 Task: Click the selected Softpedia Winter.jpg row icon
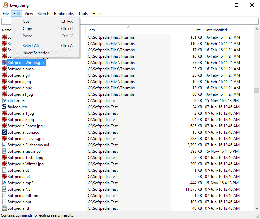tap(4, 63)
